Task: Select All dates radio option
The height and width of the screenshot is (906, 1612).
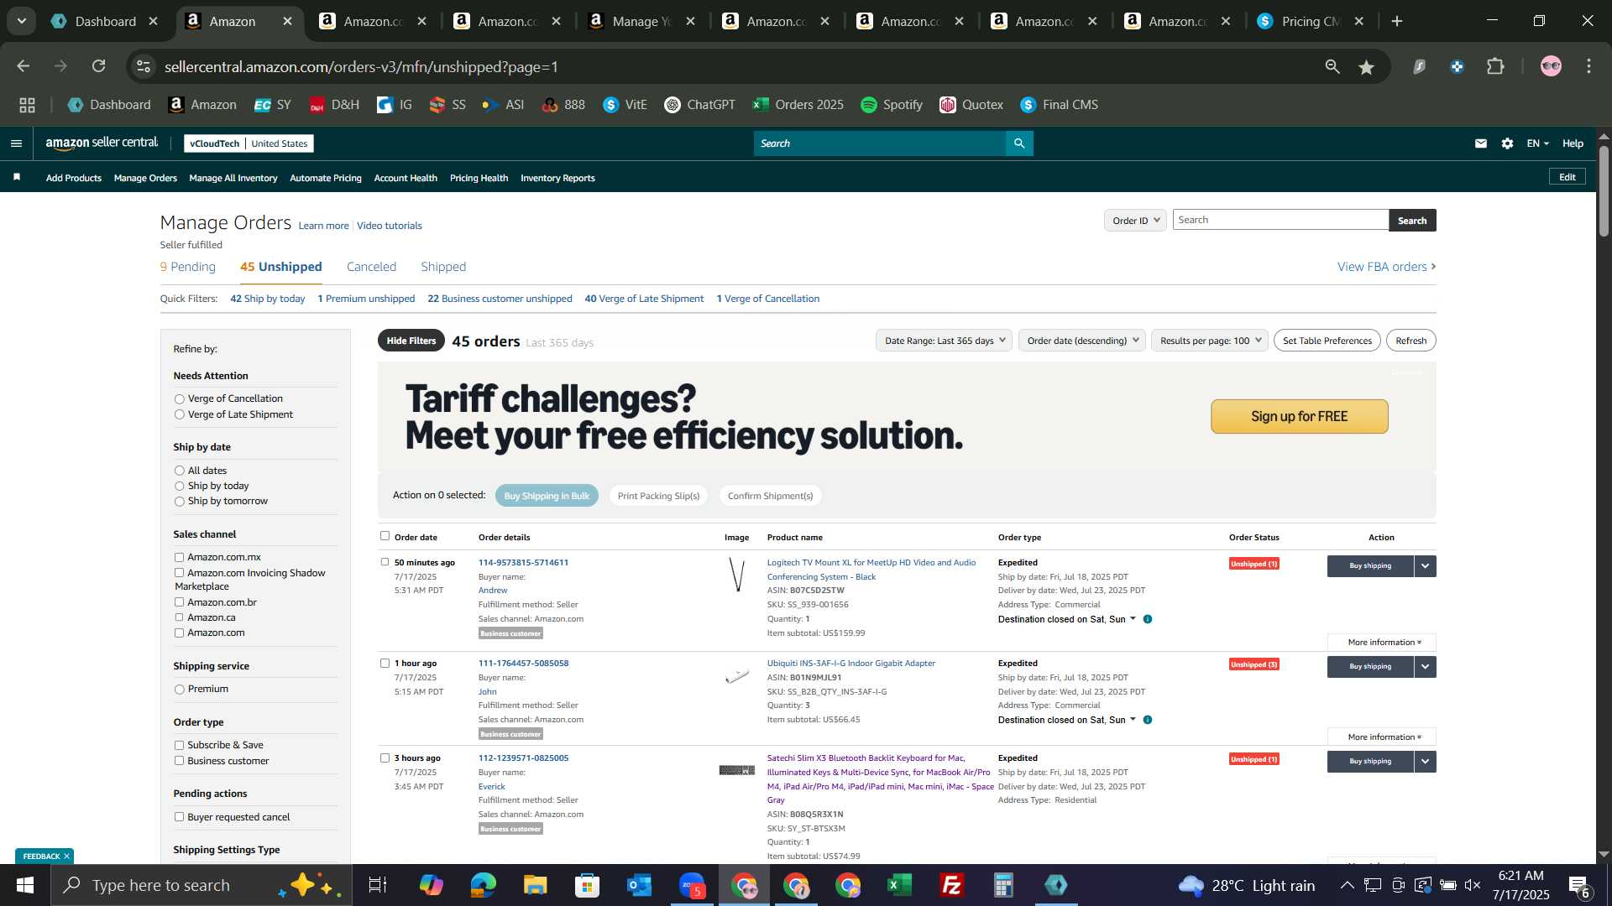Action: click(179, 471)
